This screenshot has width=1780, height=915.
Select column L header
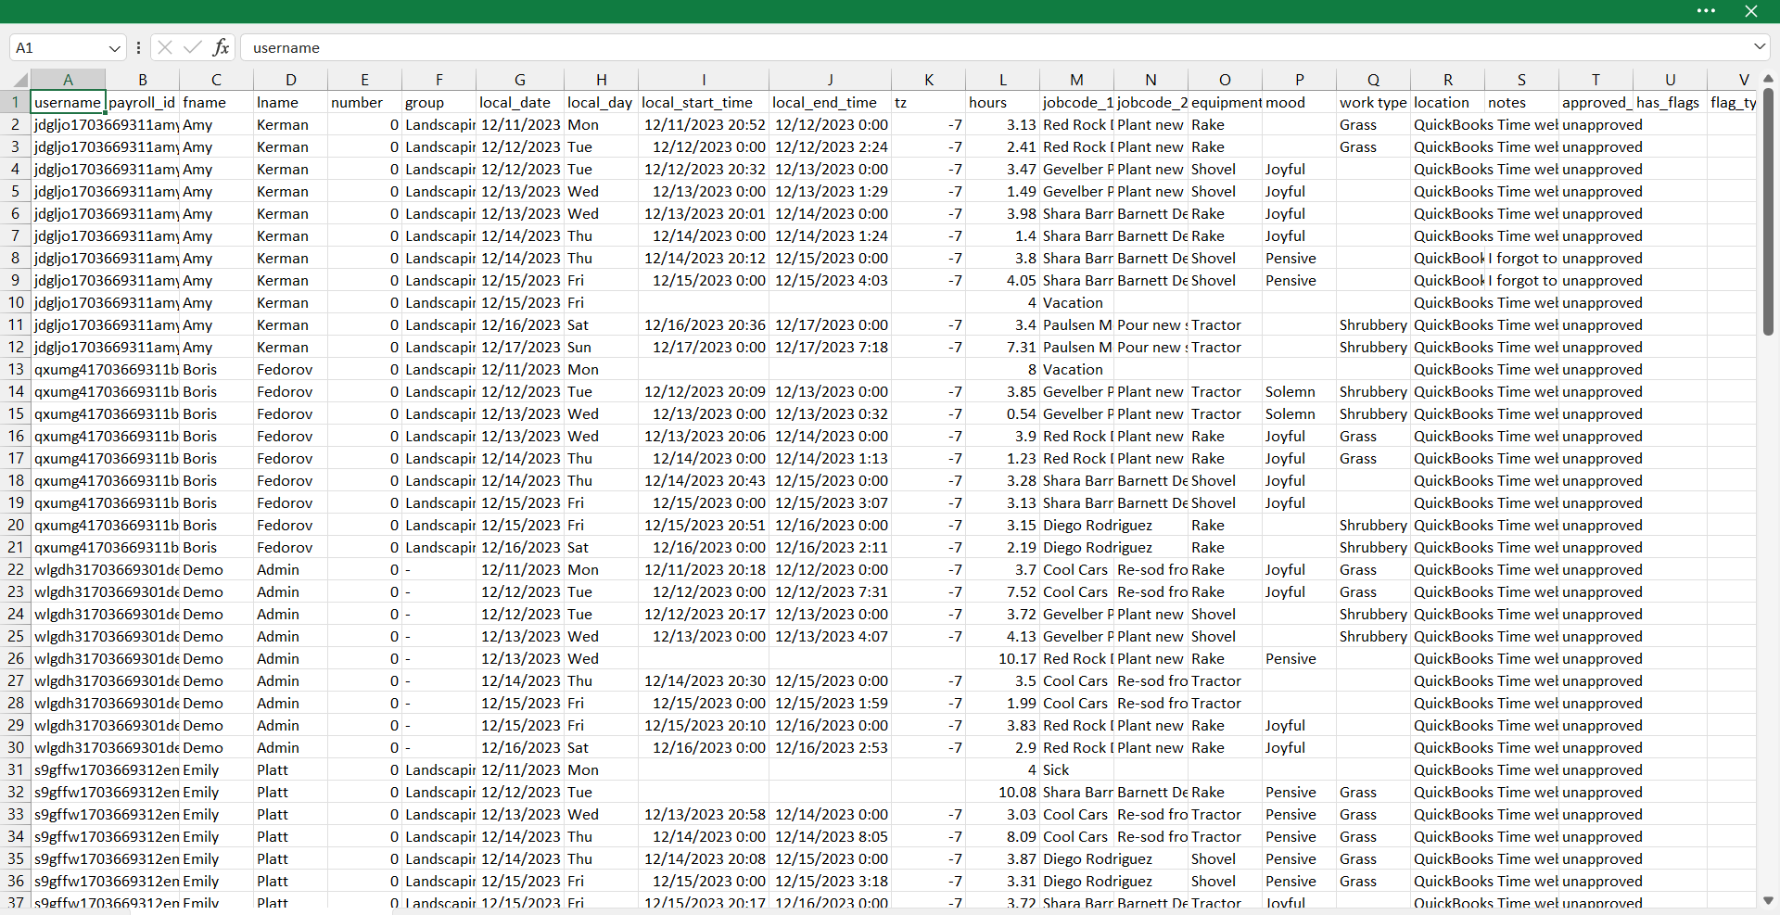coord(1002,80)
